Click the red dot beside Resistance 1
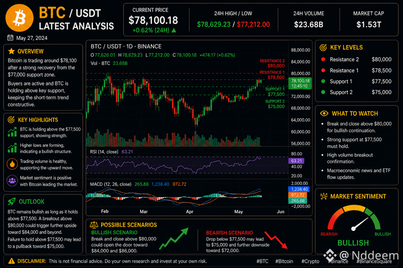403x268 pixels. 323,70
